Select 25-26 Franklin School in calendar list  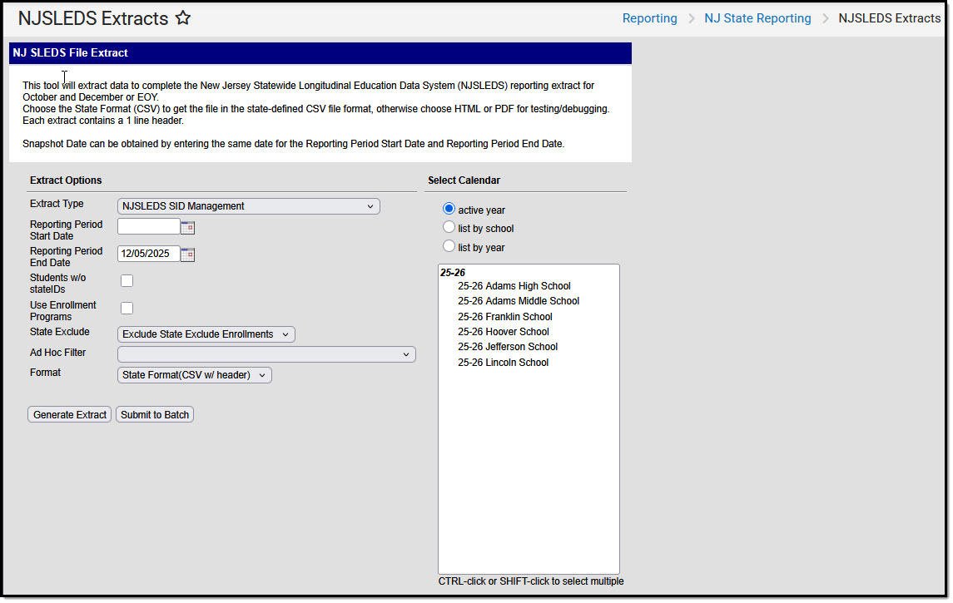click(504, 316)
